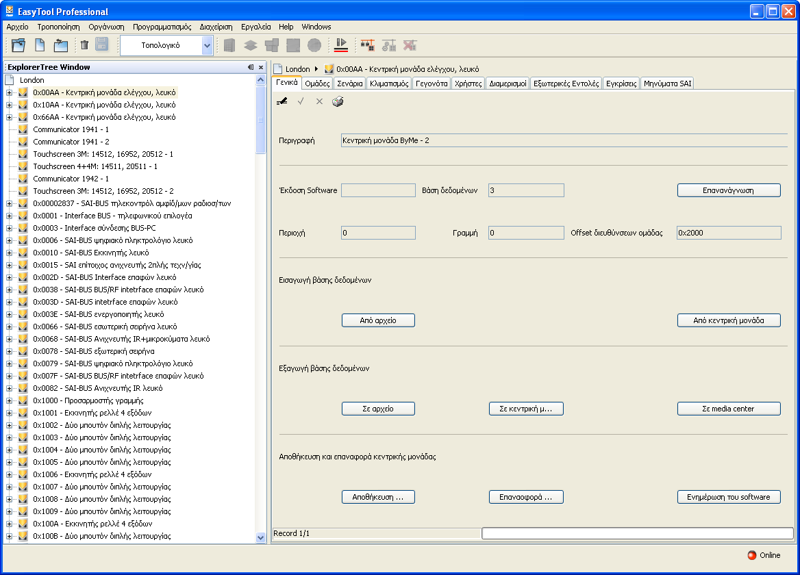Click the trash can delete icon
The image size is (800, 575).
click(85, 45)
